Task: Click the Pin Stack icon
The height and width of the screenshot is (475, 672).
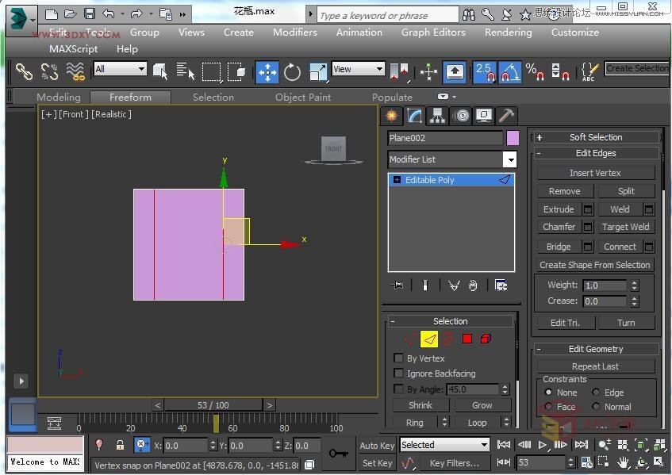Action: coord(397,285)
